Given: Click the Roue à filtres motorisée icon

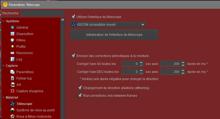Looking at the screenshot, I should coord(12,116).
